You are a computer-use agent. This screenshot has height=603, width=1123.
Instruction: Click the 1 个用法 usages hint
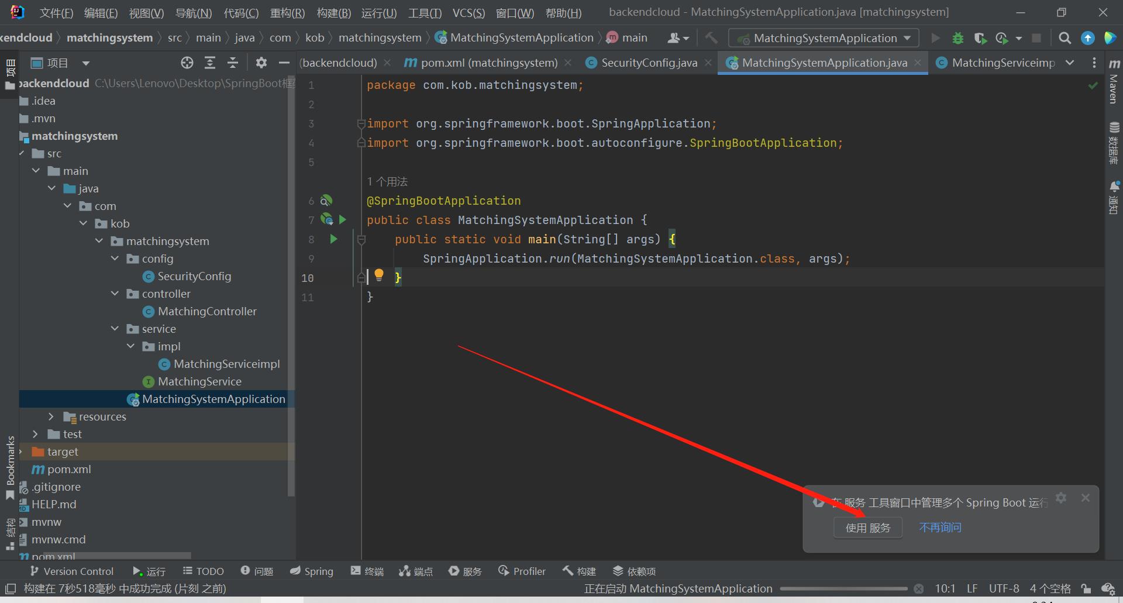pyautogui.click(x=387, y=181)
